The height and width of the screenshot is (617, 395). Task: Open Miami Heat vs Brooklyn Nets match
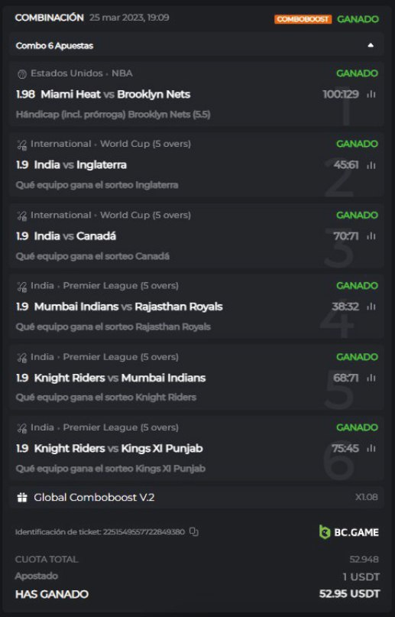pyautogui.click(x=115, y=95)
